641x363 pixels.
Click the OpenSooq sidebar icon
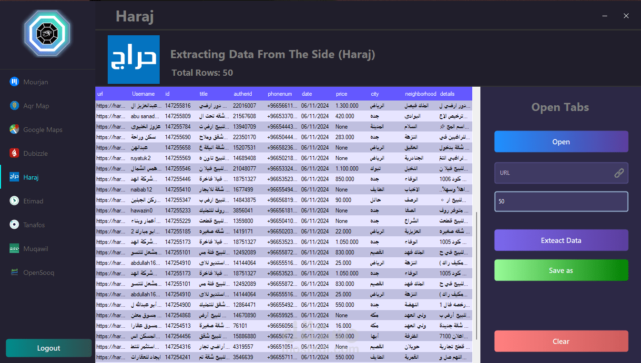pos(14,272)
